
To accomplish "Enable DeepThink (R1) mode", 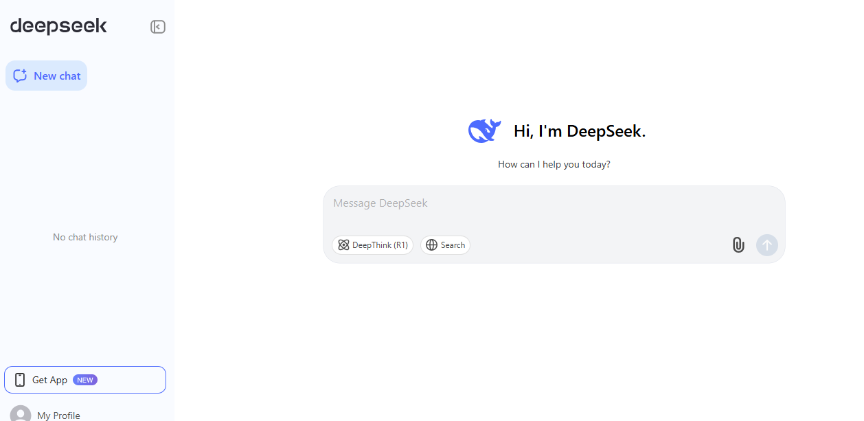I will click(373, 245).
